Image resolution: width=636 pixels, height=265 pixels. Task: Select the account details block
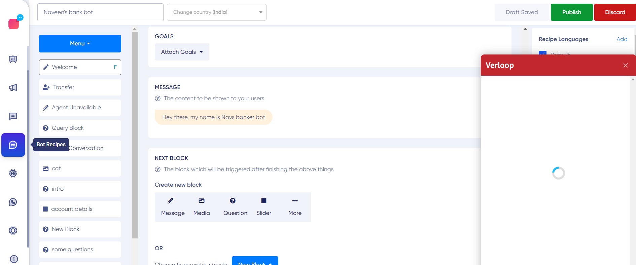tap(80, 209)
